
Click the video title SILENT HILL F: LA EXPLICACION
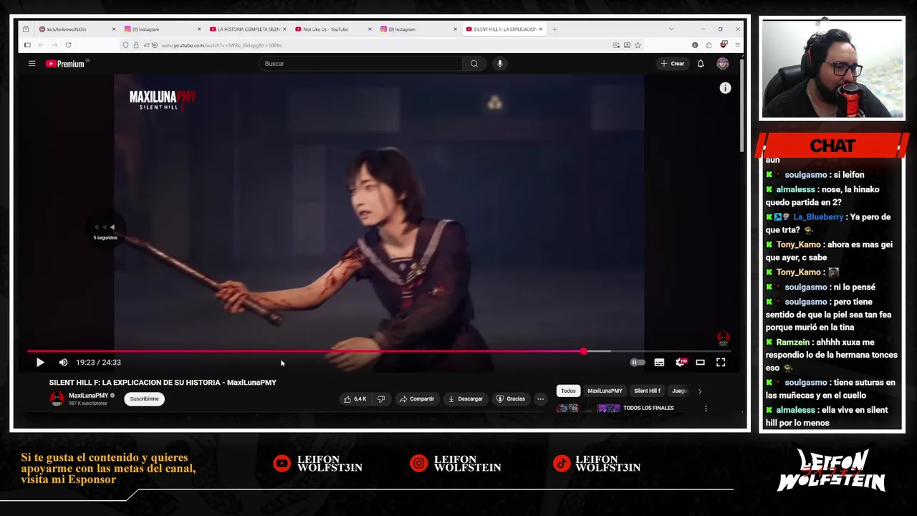coord(163,383)
